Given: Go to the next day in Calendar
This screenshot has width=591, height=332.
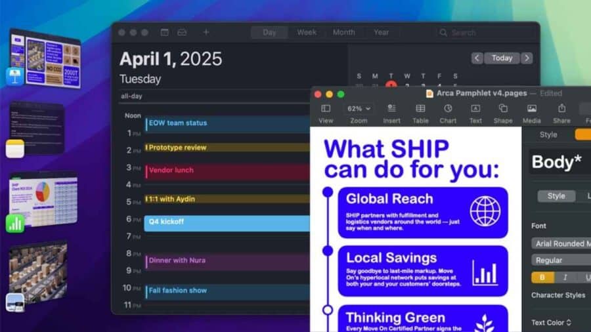Looking at the screenshot, I should click(527, 58).
